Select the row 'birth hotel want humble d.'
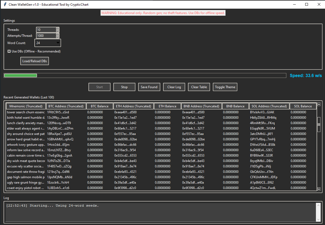Screen dimensions: 325x225 pyautogui.click(x=161, y=118)
